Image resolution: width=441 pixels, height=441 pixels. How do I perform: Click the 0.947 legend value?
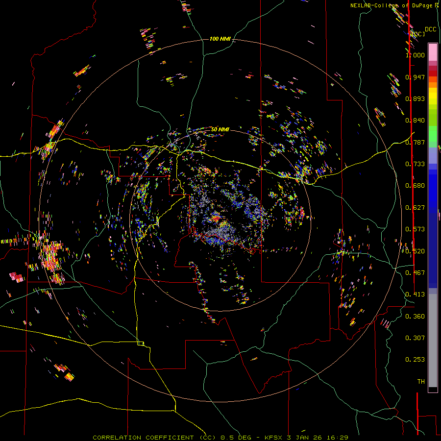coord(415,77)
